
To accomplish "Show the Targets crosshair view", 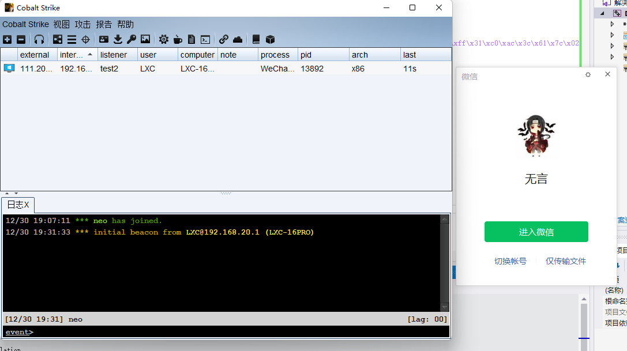I will tap(85, 39).
